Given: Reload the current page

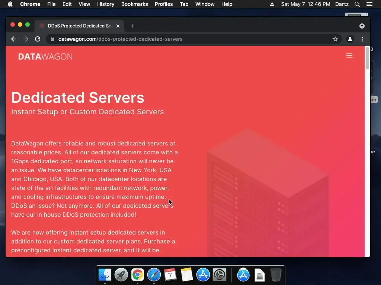Looking at the screenshot, I should tap(38, 39).
